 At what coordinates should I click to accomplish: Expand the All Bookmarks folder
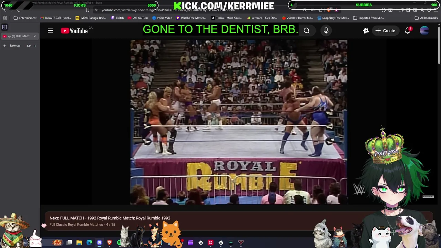pos(426,18)
